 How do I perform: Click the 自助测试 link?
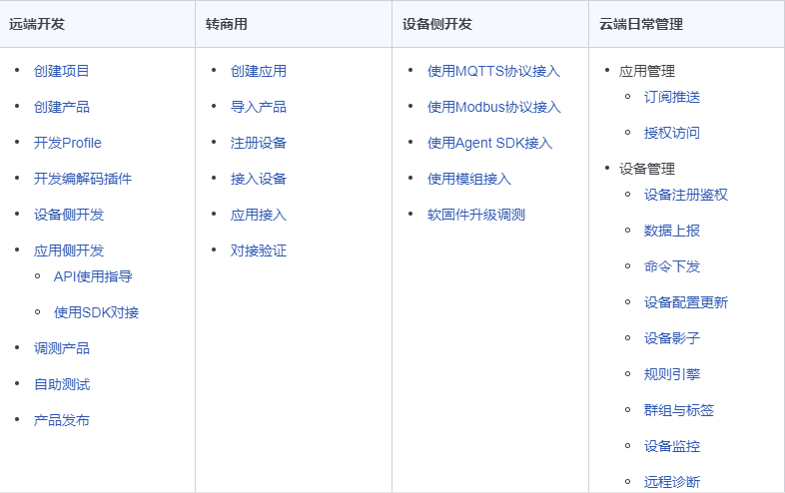click(62, 384)
